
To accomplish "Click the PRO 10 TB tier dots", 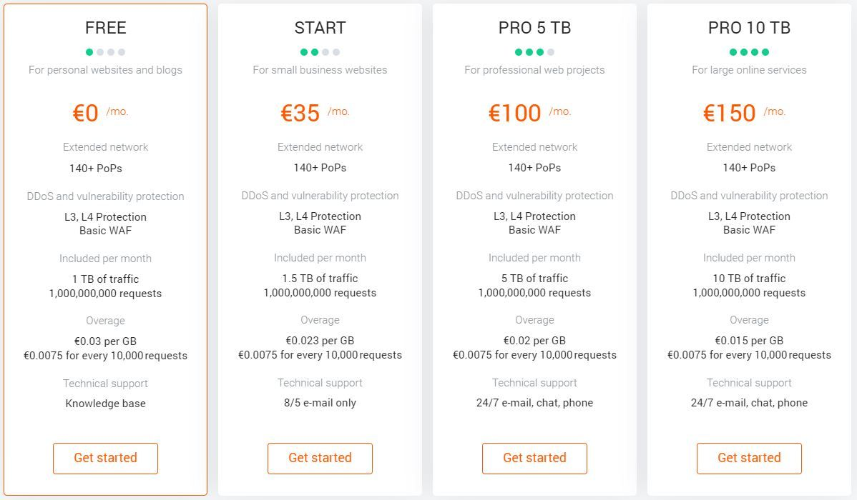I will point(749,52).
